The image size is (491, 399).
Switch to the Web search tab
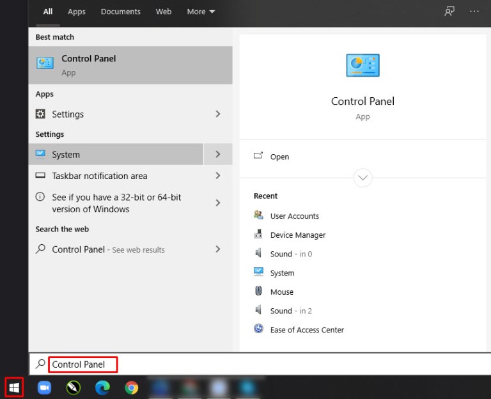pyautogui.click(x=164, y=12)
